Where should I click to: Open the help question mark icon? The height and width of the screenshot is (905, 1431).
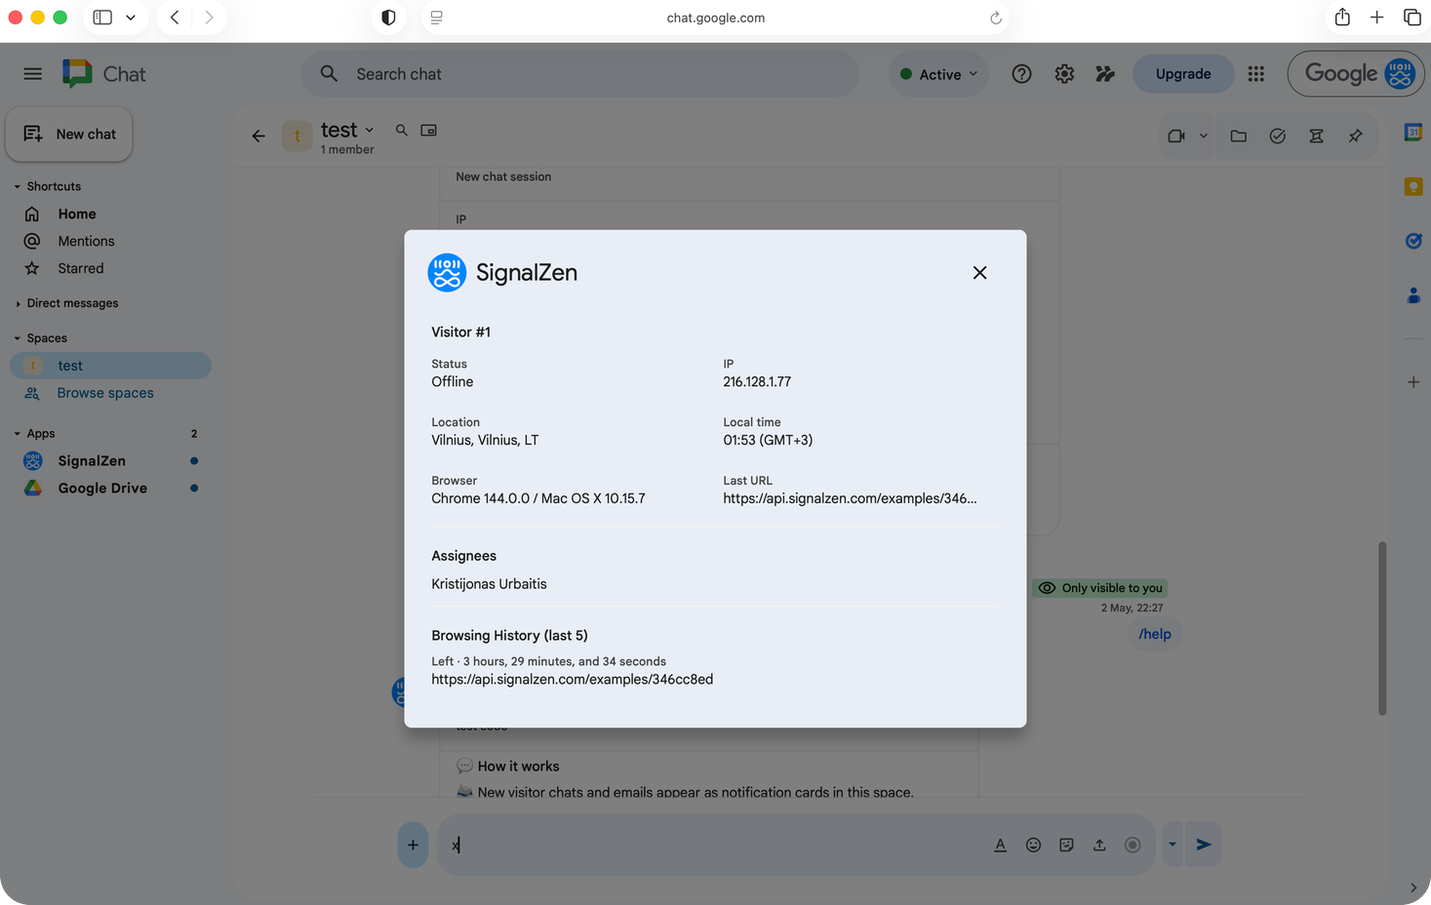pos(1021,74)
